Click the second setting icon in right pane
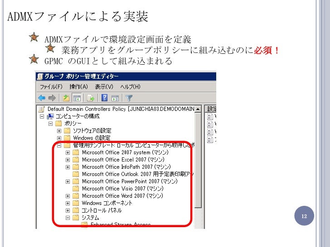330x247 pixels. pos(210,124)
